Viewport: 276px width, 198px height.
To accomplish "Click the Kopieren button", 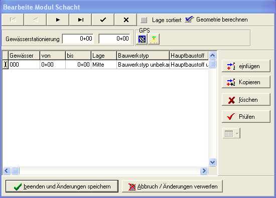I will tap(246, 82).
